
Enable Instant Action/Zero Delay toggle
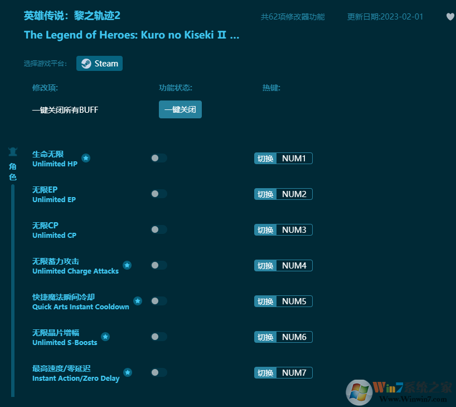tap(159, 372)
